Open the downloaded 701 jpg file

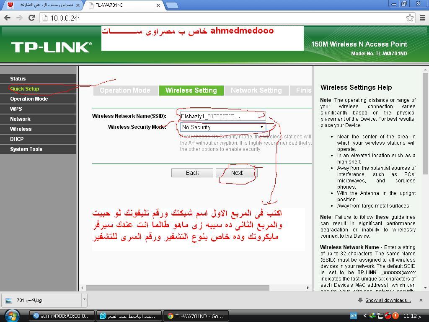(x=42, y=300)
